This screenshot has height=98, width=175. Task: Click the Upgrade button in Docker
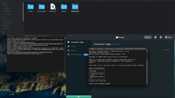148,37
